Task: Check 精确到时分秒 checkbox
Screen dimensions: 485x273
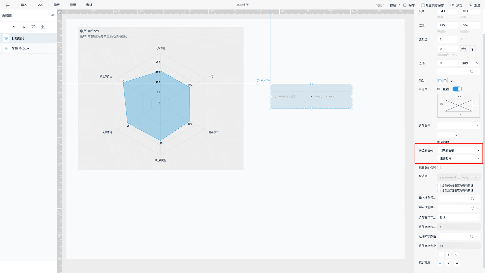Action: coord(439,168)
